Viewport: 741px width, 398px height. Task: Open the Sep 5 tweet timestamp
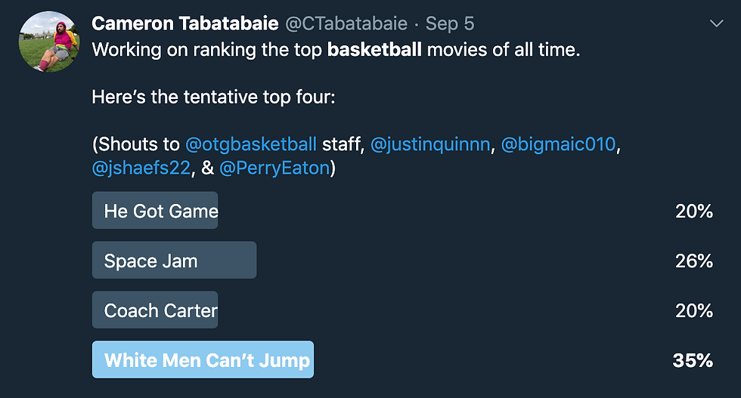coord(450,23)
